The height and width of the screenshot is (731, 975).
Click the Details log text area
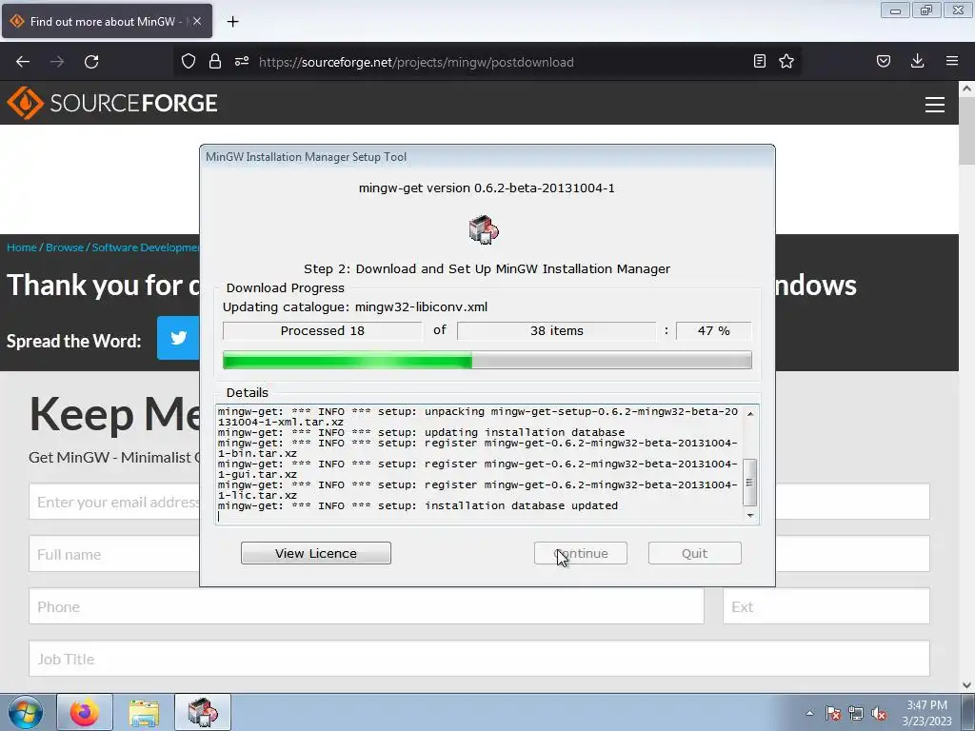[x=479, y=464]
